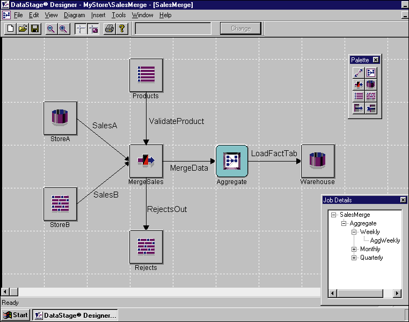Expand the Monthly tree node
The width and height of the screenshot is (409, 322).
click(x=354, y=249)
